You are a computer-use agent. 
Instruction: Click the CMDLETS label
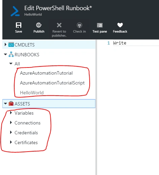[24, 45]
